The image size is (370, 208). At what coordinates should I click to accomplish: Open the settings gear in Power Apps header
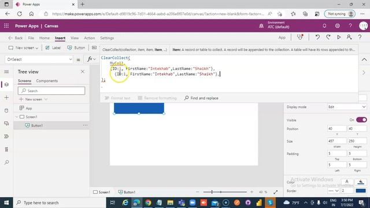pos(338,25)
